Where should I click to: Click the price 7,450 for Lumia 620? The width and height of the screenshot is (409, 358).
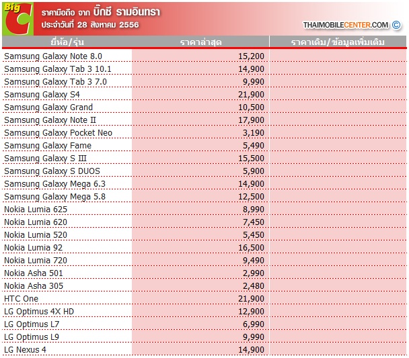pyautogui.click(x=254, y=222)
